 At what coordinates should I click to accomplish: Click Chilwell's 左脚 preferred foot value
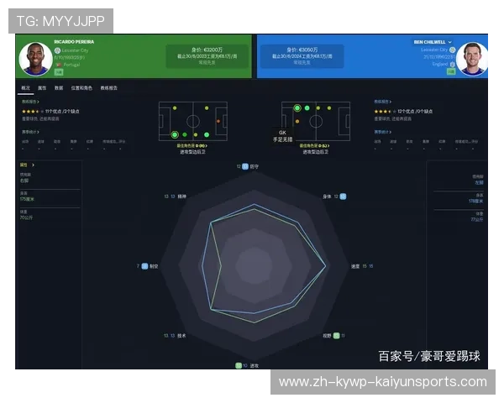[479, 182]
